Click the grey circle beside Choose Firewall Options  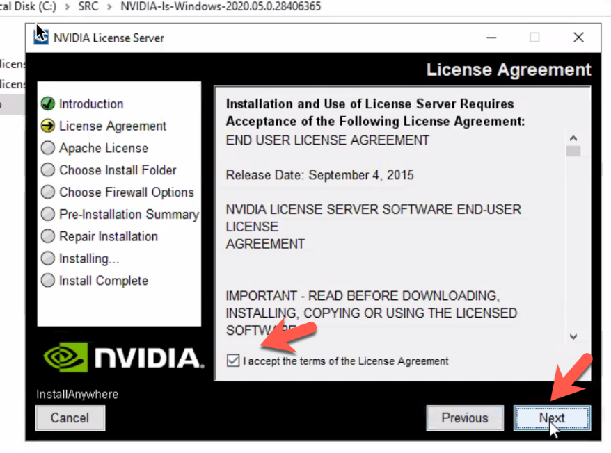coord(48,192)
